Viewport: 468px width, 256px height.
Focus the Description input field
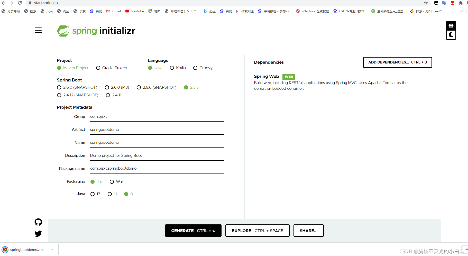pyautogui.click(x=157, y=156)
